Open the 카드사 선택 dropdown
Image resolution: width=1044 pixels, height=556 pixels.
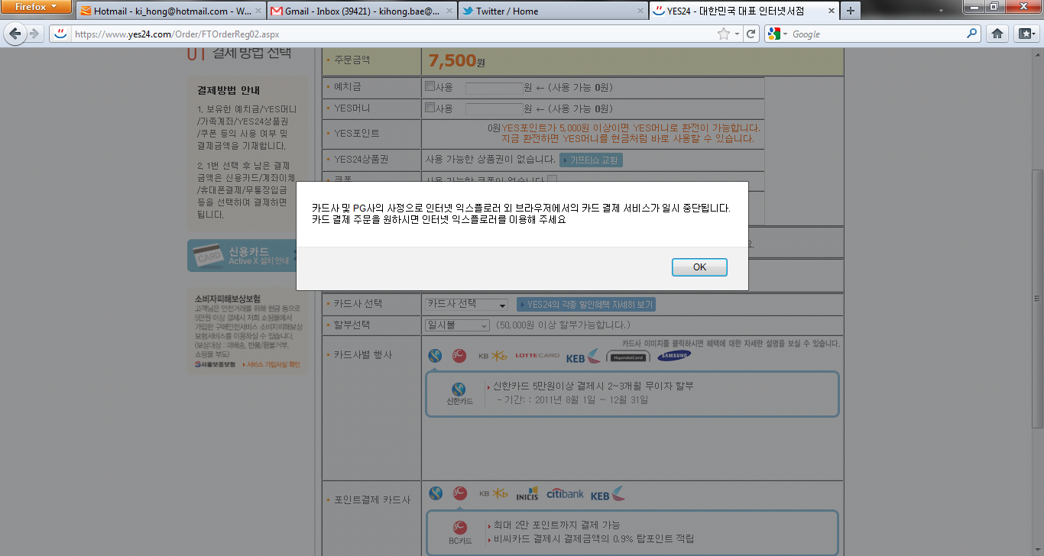pyautogui.click(x=465, y=304)
